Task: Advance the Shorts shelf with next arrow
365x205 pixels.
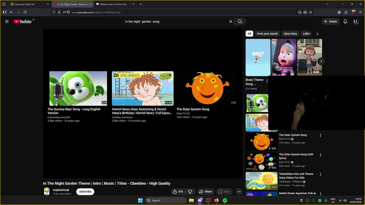Action: (x=321, y=61)
